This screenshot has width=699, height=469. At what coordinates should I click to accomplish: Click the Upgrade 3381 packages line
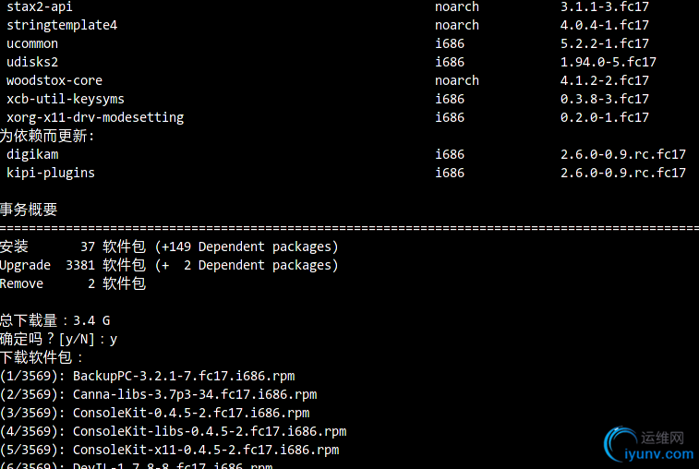[x=169, y=265]
